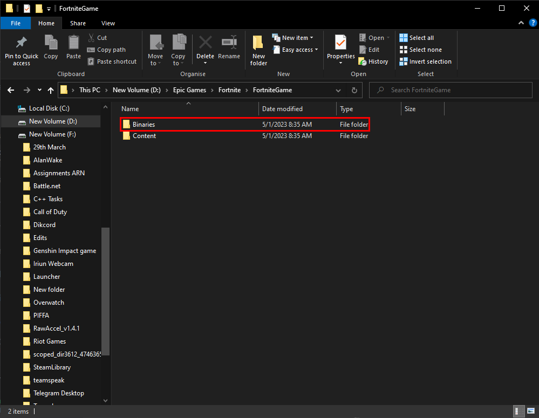This screenshot has height=418, width=539.
Task: Click Invert selection in ribbon
Action: click(x=425, y=61)
